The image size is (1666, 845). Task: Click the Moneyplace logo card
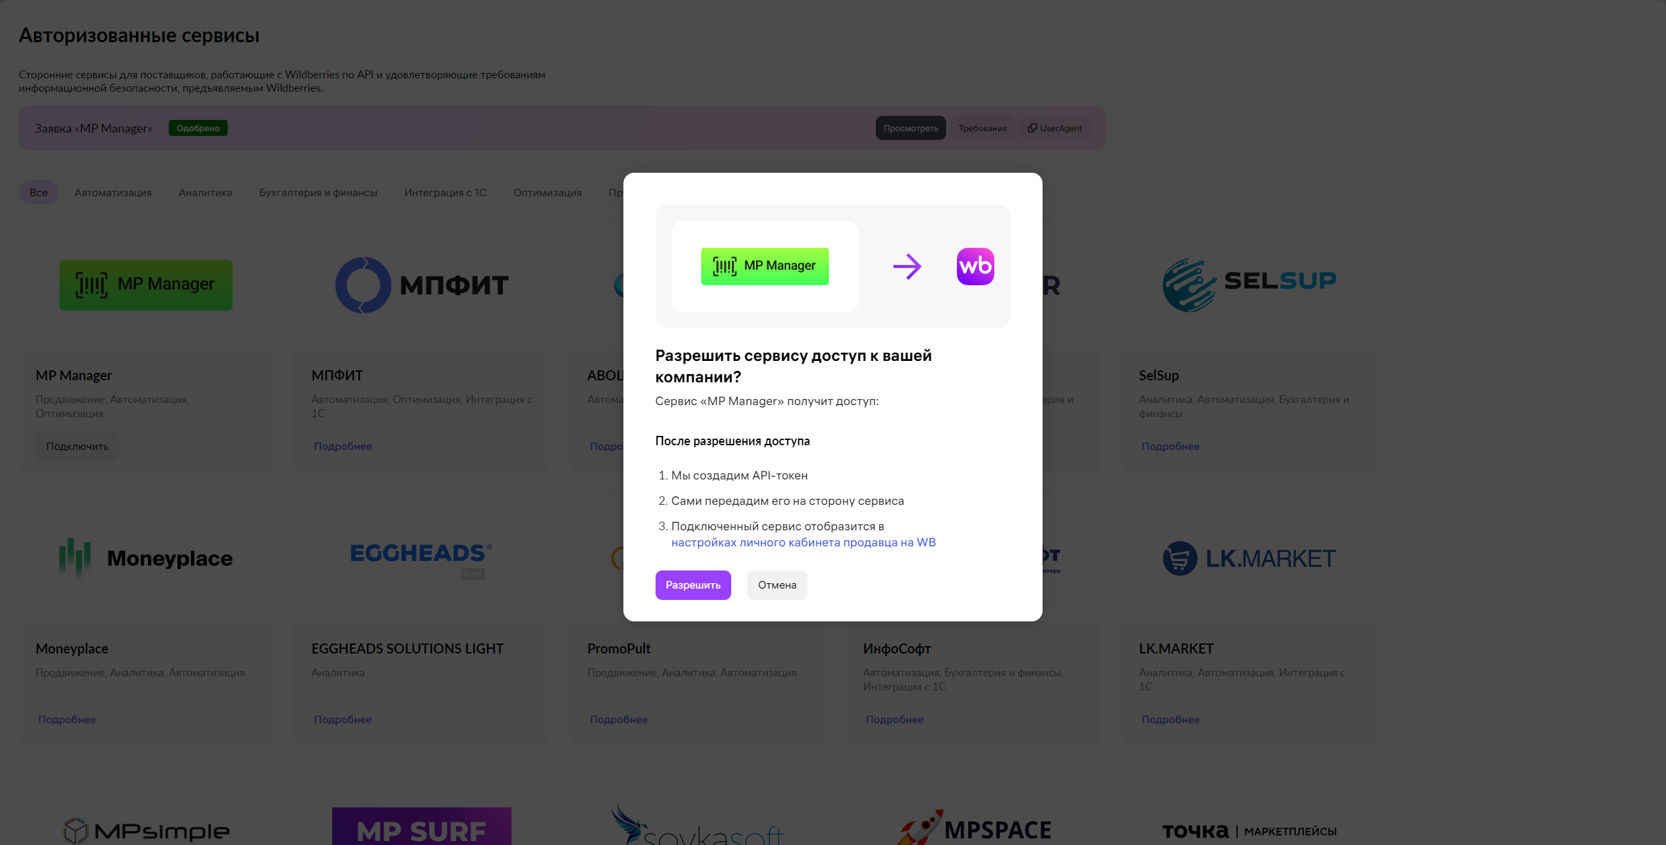146,558
